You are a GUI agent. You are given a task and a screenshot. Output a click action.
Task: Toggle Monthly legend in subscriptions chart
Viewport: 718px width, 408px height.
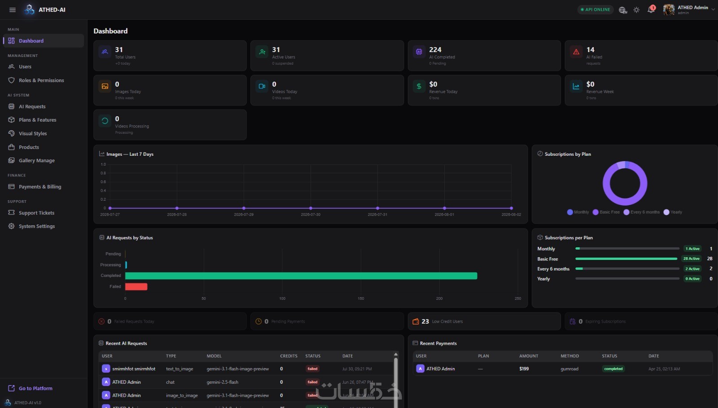click(578, 212)
